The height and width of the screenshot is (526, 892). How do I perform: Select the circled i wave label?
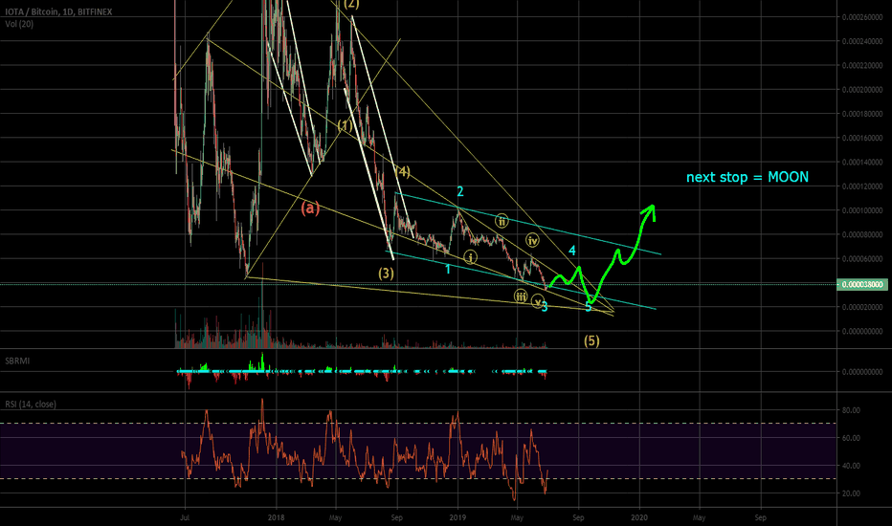pyautogui.click(x=470, y=257)
